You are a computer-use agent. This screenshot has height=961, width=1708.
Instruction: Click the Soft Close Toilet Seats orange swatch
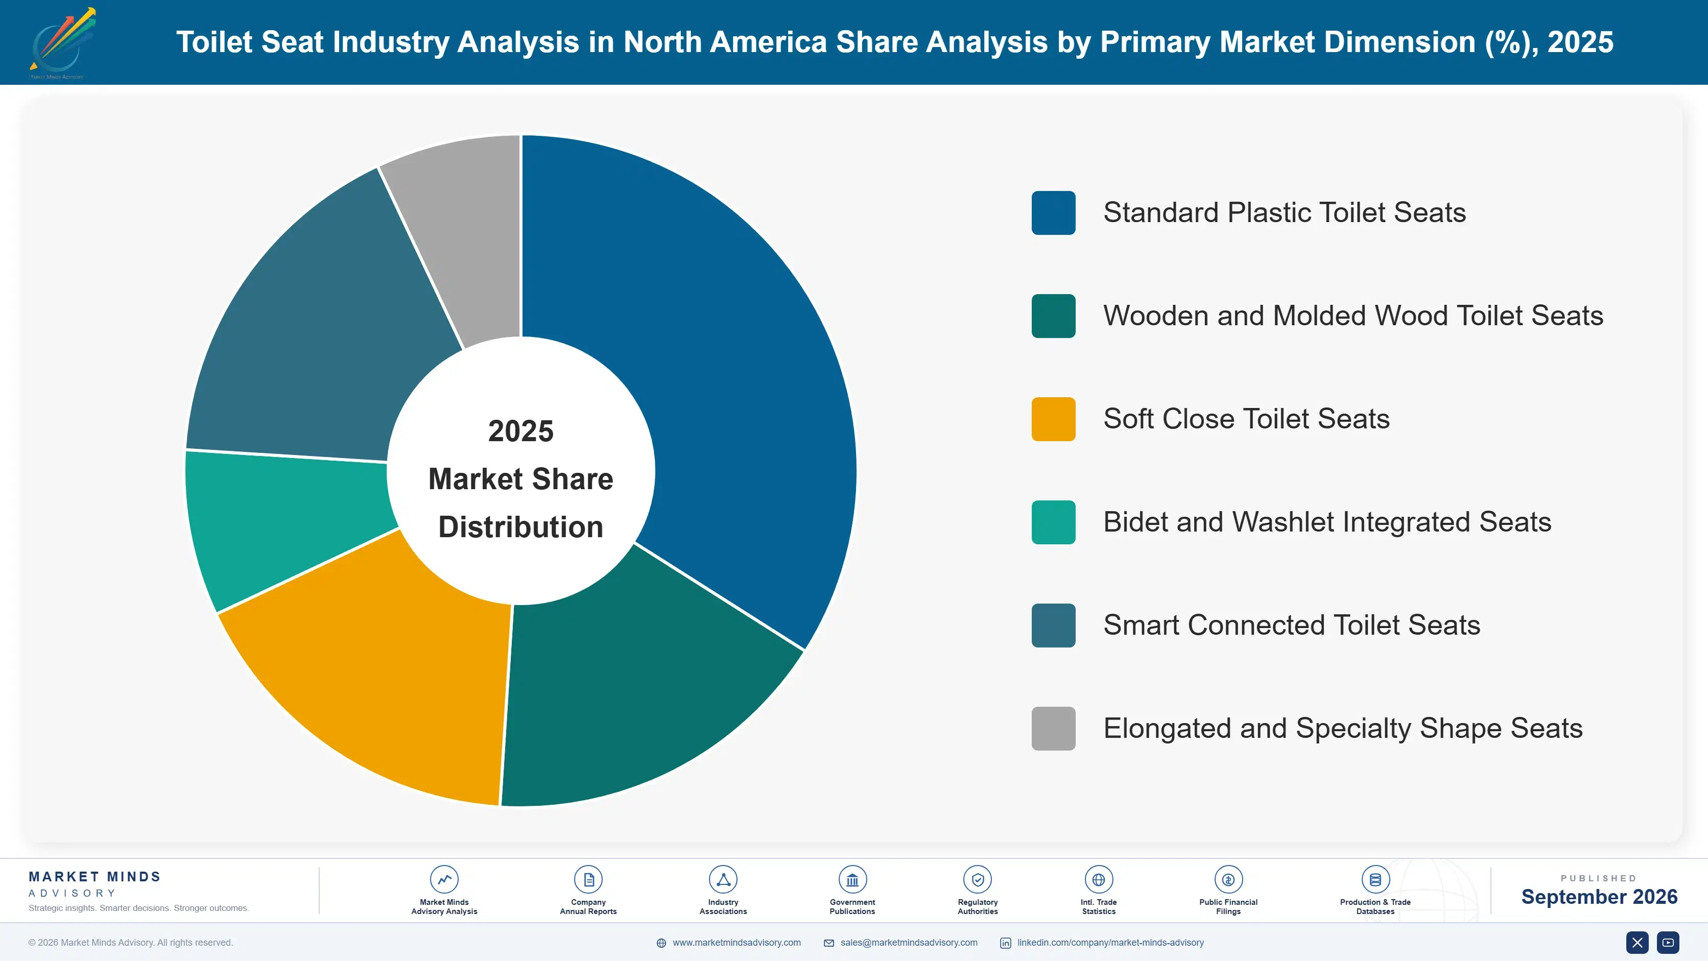click(x=1053, y=419)
